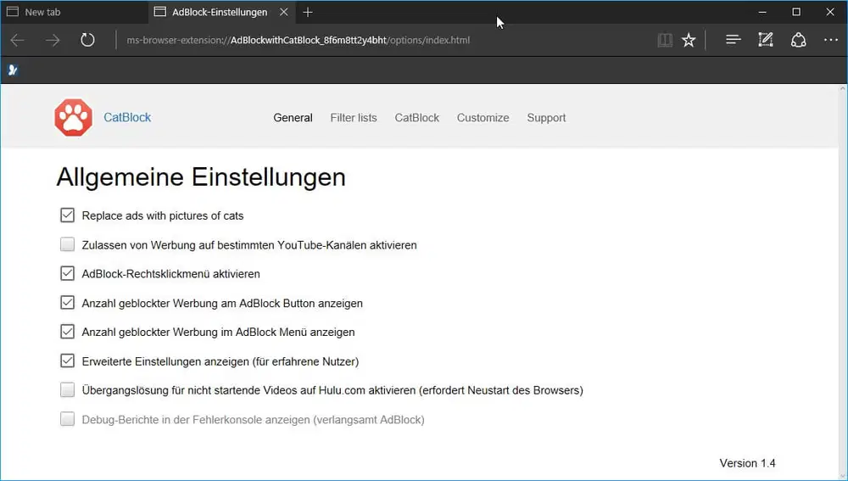Go back with the browser back arrow
The image size is (848, 481).
[x=17, y=40]
